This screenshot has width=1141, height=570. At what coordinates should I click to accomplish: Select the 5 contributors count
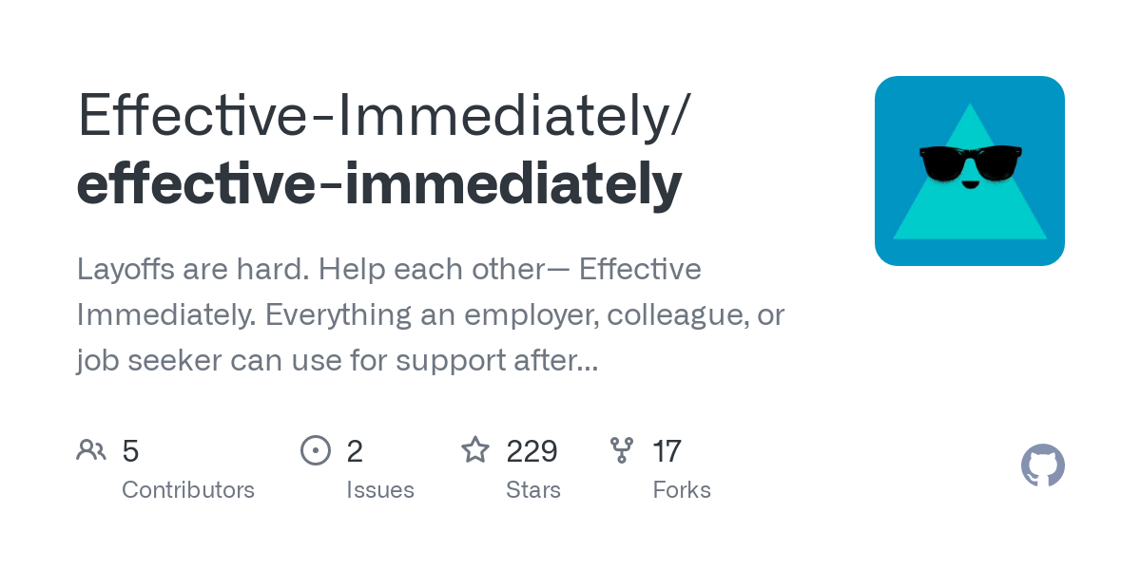[130, 450]
